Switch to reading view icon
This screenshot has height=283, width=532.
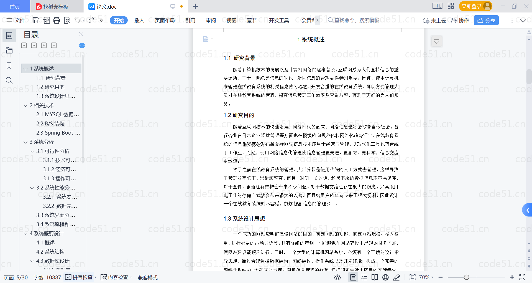click(375, 277)
